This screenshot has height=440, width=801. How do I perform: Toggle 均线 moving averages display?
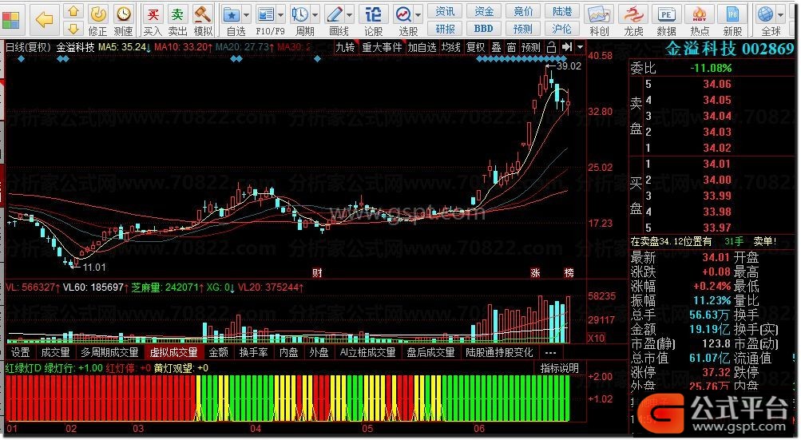coord(451,48)
